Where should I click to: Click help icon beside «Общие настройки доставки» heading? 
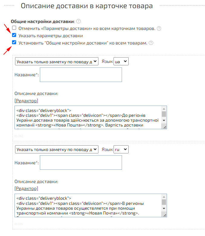tap(79, 21)
